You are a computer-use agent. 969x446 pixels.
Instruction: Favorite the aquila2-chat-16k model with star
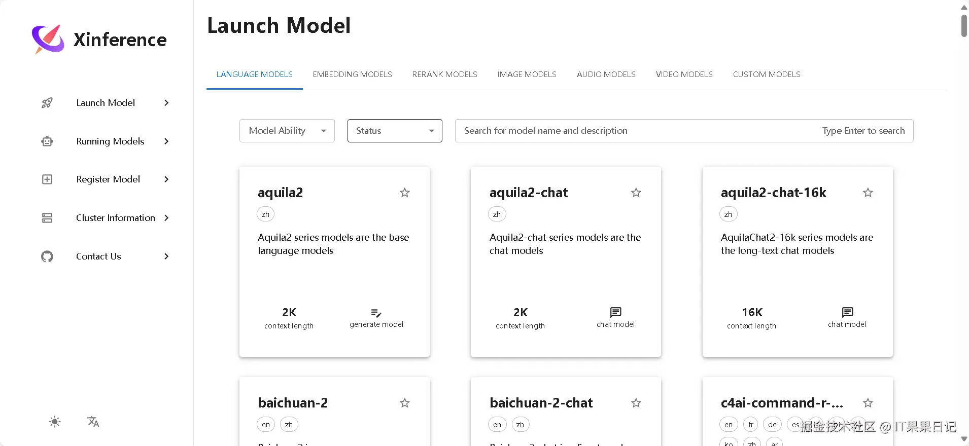coord(868,193)
